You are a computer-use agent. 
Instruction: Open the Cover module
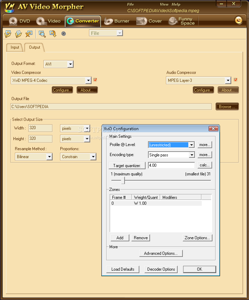pyautogui.click(x=149, y=21)
